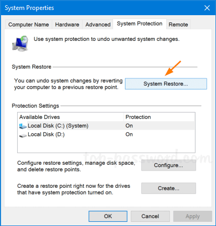
Task: Launch System Restore wizard
Action: pos(166,84)
